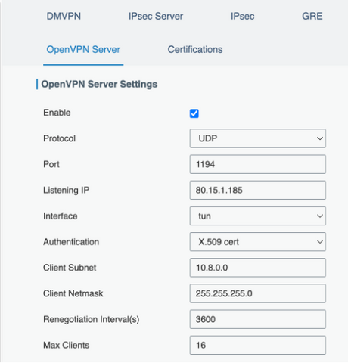Click the Listening IP label

click(x=66, y=190)
